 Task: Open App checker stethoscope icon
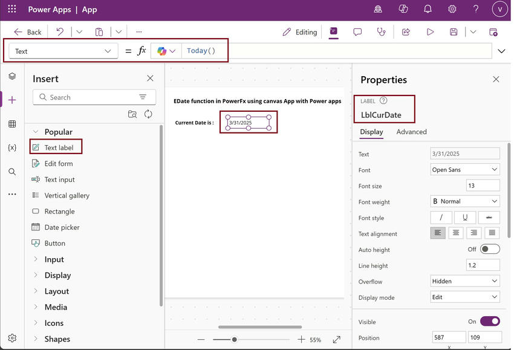[x=381, y=32]
